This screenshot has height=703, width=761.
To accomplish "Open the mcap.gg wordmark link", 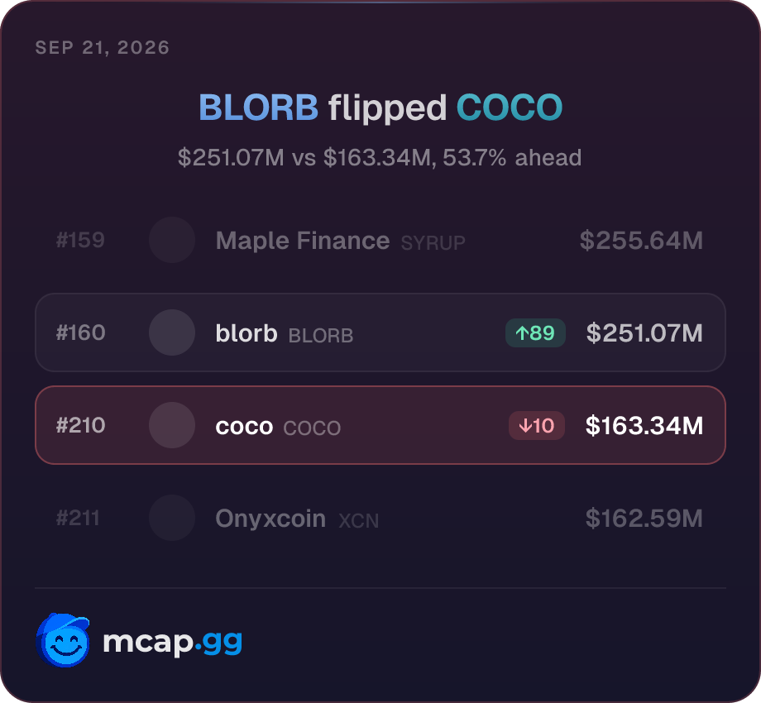I will click(173, 643).
